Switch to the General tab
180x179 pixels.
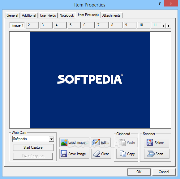12,15
